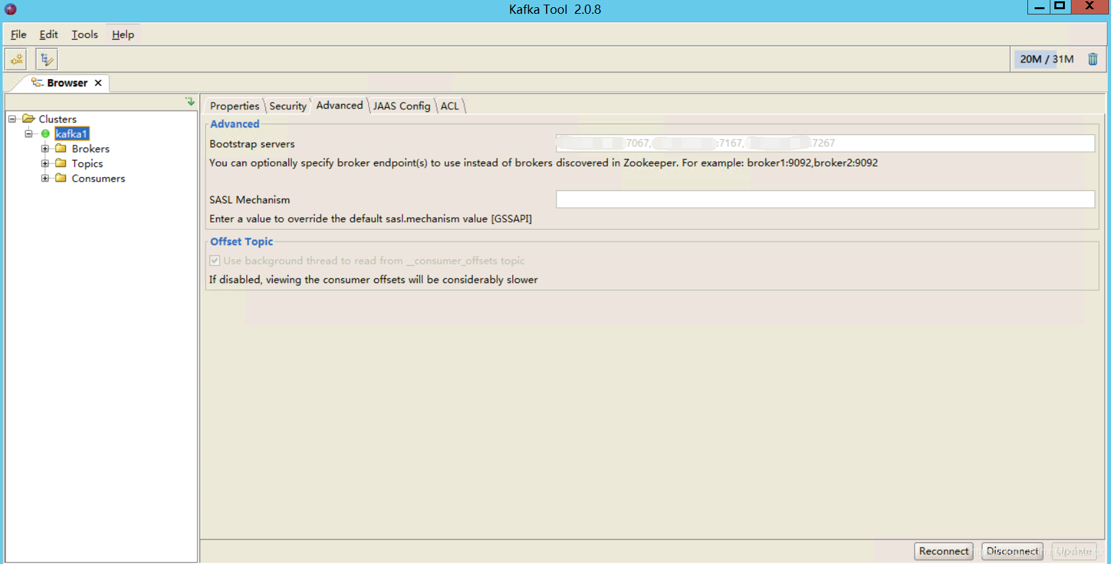Click the Reconnect button
Screen dimensions: 1111x564
(944, 551)
